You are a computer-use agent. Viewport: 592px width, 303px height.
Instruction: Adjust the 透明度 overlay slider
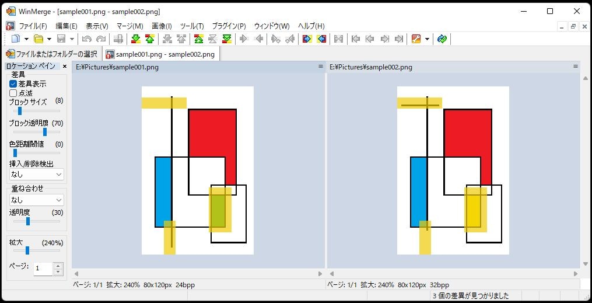point(27,221)
